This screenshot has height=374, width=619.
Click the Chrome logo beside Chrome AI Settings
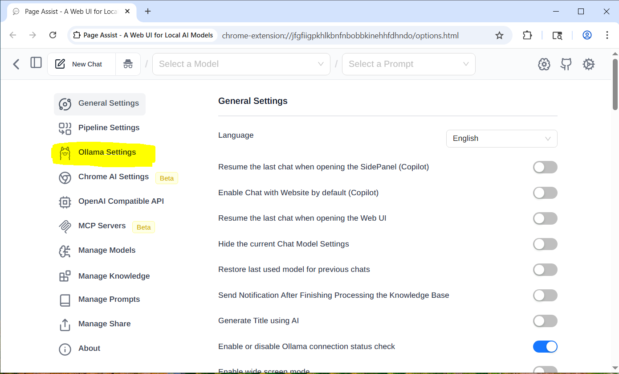coord(65,177)
